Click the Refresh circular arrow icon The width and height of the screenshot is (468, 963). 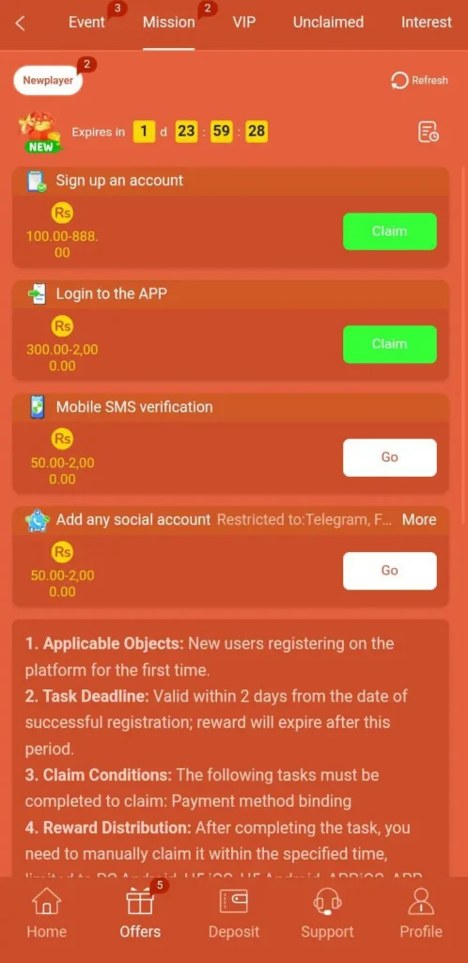pyautogui.click(x=399, y=81)
